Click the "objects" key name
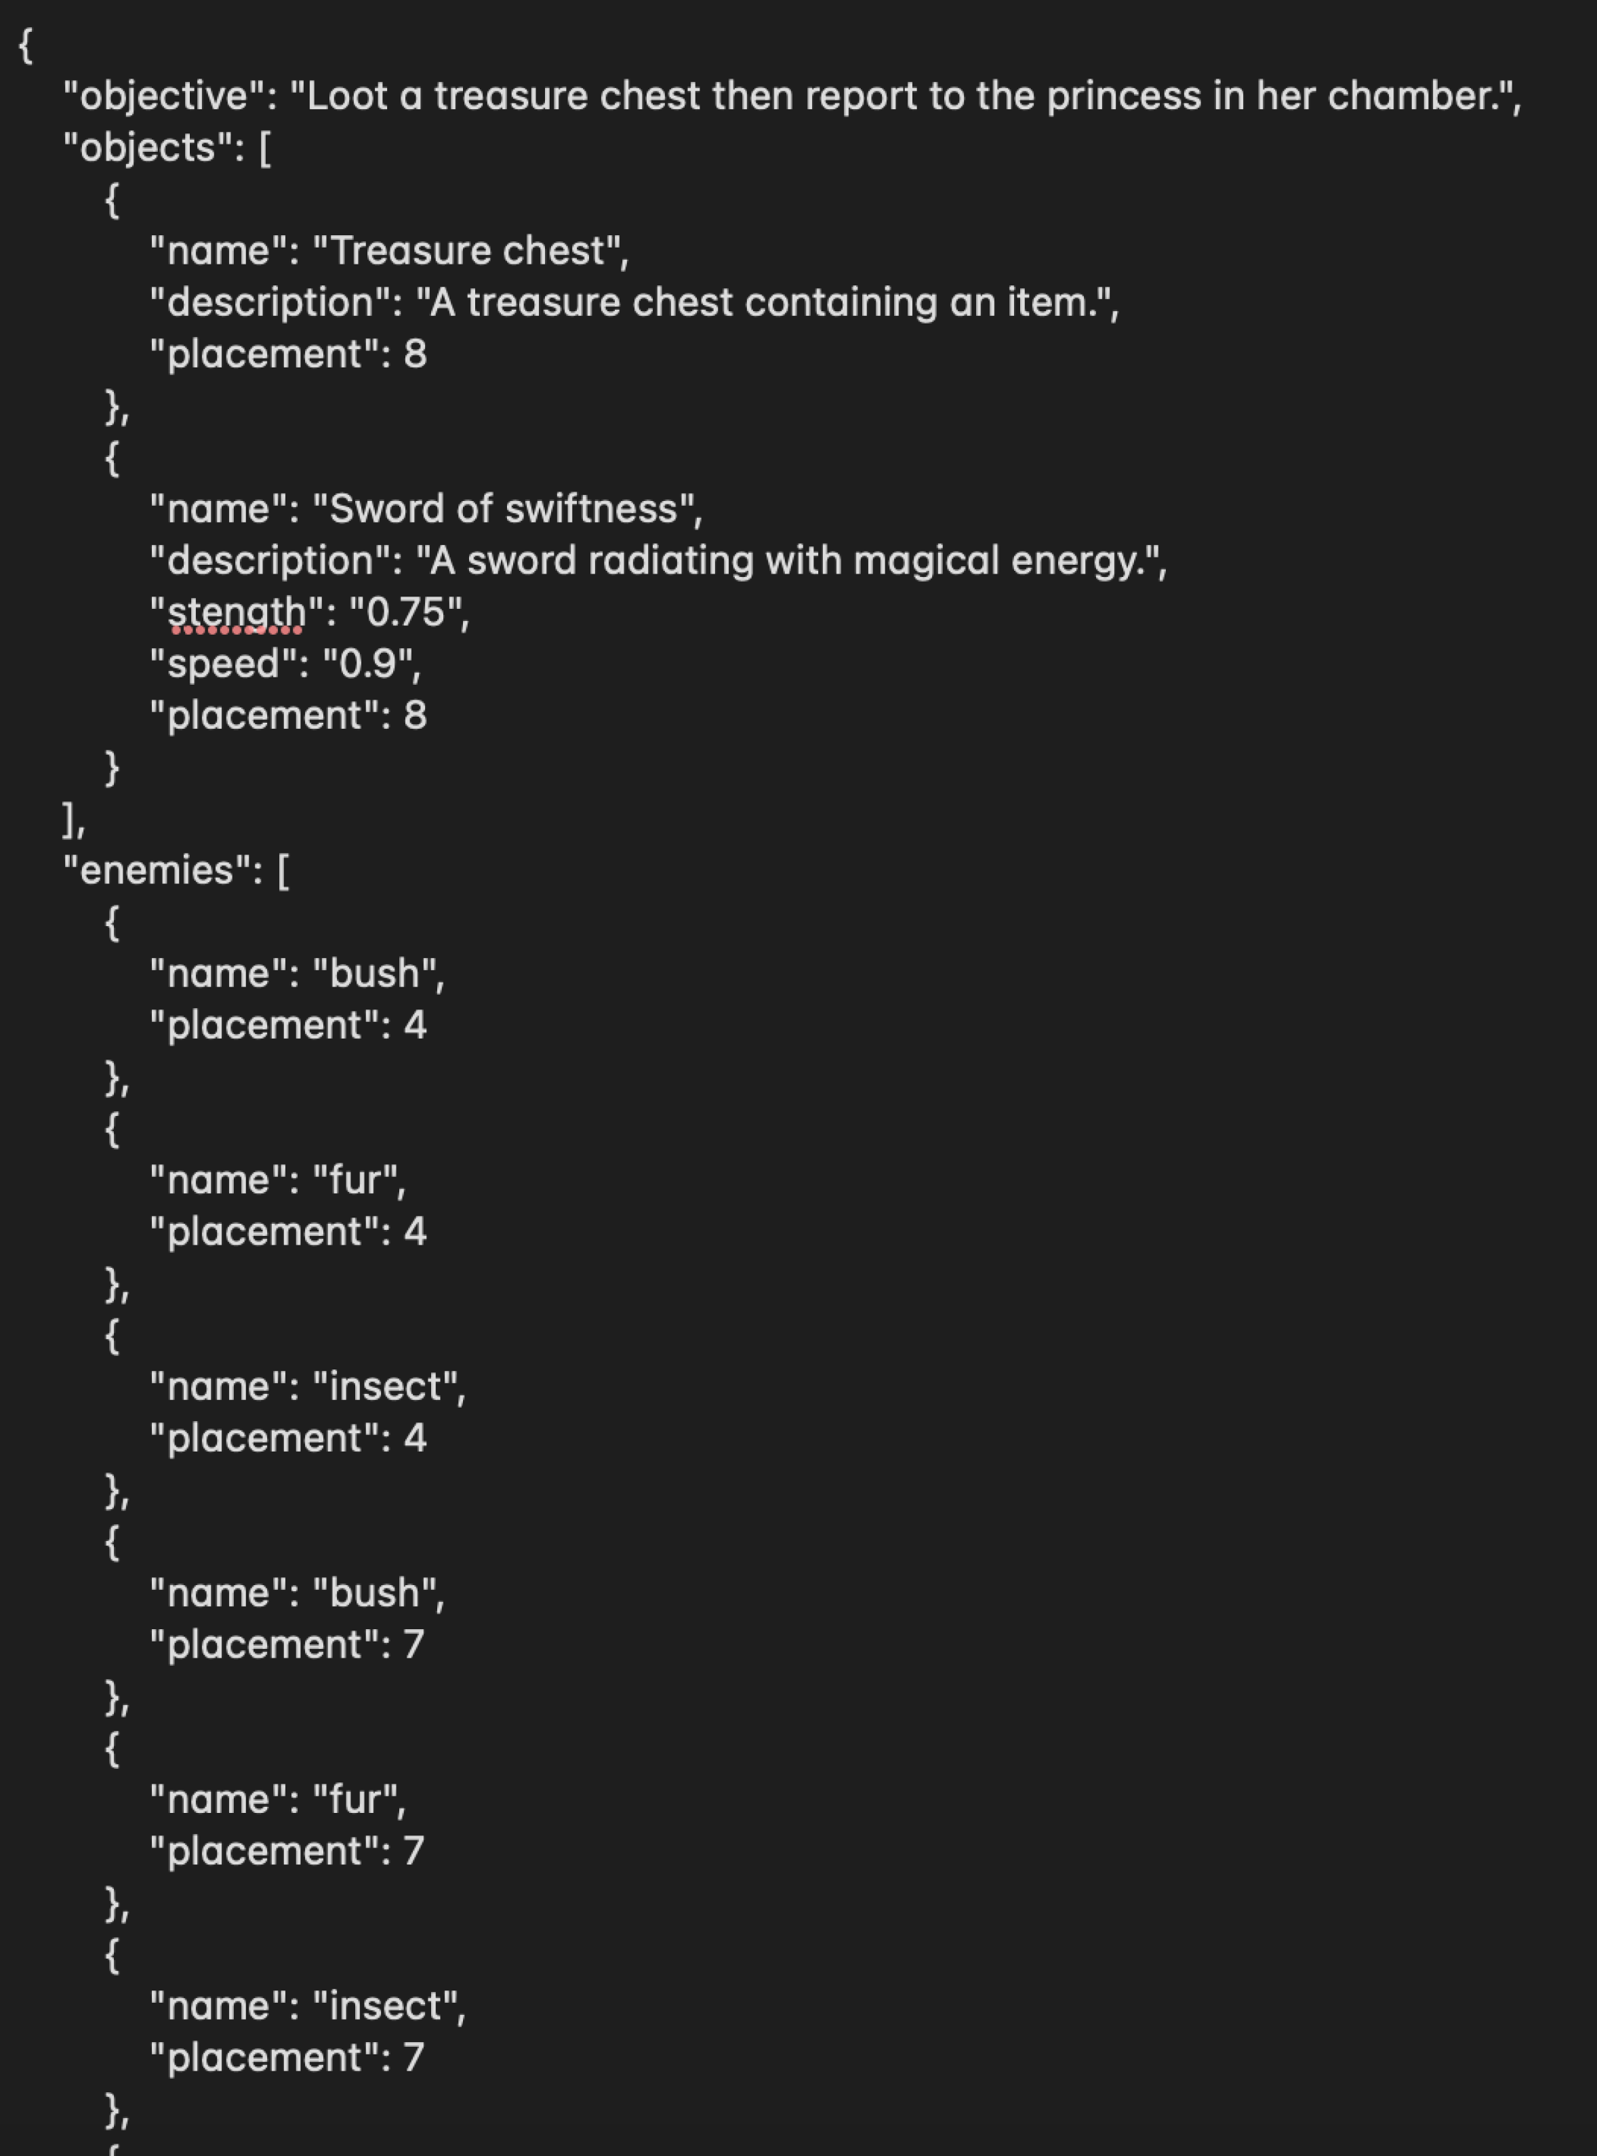 147,148
